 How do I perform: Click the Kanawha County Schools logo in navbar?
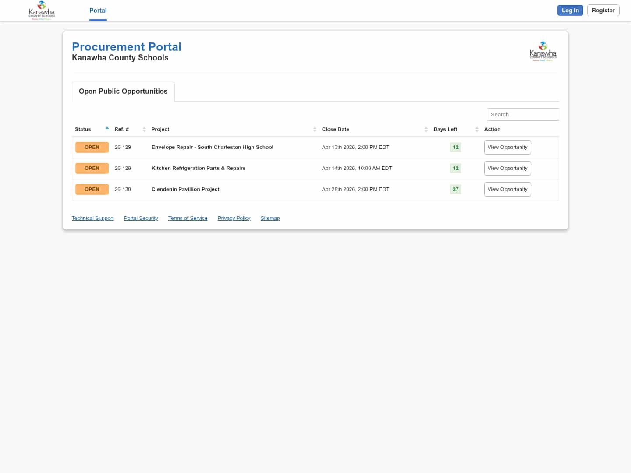tap(42, 11)
